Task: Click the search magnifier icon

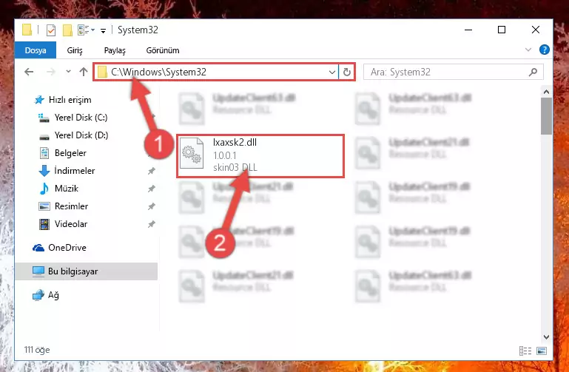Action: point(533,72)
